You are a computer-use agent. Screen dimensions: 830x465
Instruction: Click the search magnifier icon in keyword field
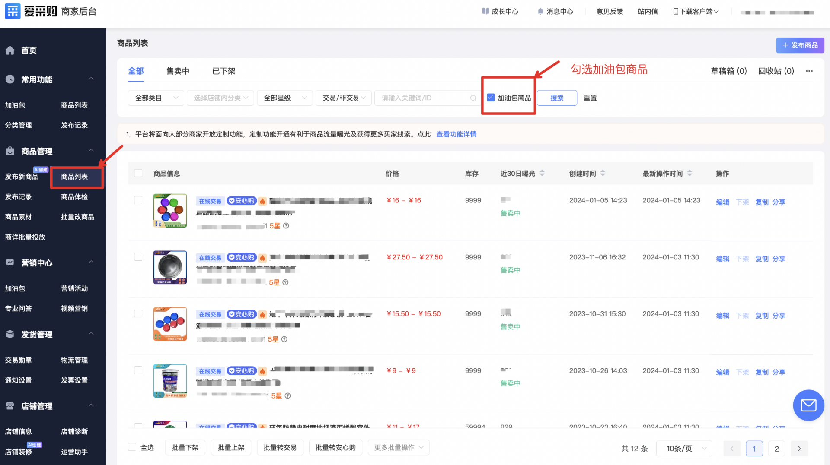(x=473, y=98)
